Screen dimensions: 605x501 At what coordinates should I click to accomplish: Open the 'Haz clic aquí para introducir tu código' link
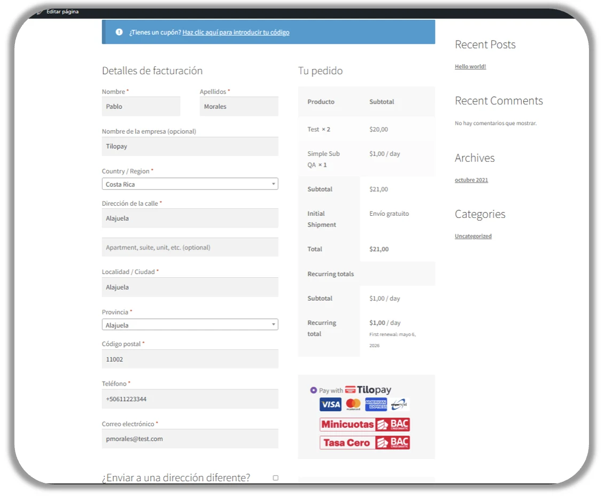pyautogui.click(x=236, y=33)
